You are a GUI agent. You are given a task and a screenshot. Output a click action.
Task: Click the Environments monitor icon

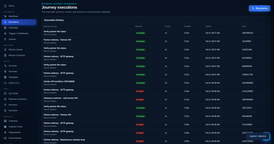[x=5, y=138]
